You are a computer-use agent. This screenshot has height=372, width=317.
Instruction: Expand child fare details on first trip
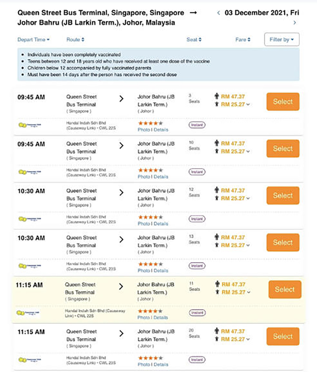[x=248, y=104]
